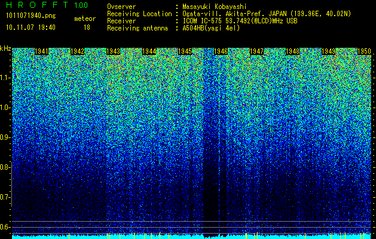
Task: Click the Ogata-vill. Akita-Pref. JAPAN location text
Action: coord(267,14)
